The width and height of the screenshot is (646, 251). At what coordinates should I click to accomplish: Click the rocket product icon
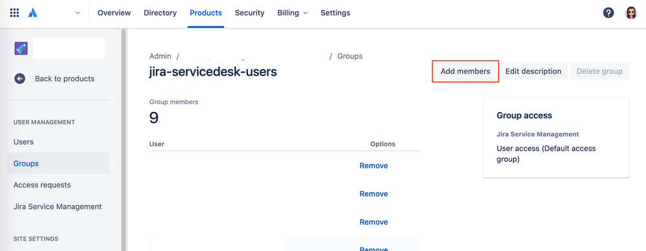[21, 49]
